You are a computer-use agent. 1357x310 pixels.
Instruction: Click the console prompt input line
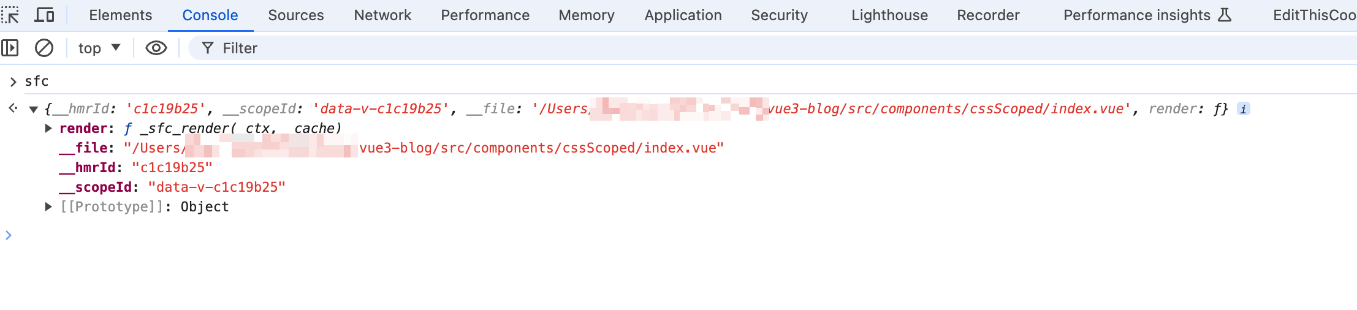coord(368,235)
